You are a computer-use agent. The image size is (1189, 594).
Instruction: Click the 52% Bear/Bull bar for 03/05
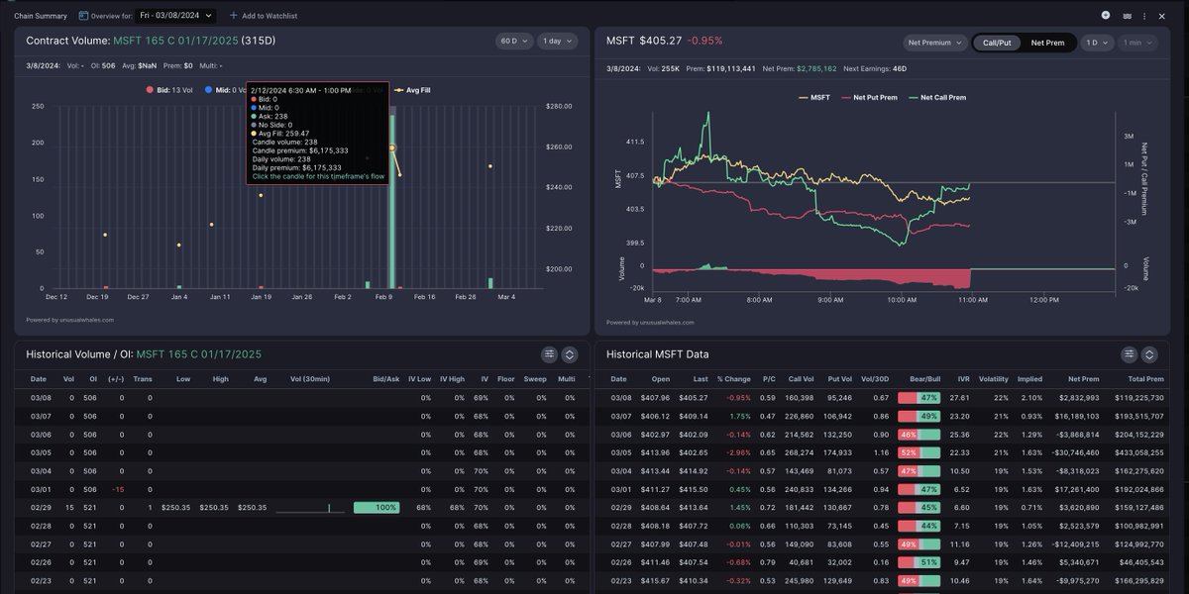(919, 452)
